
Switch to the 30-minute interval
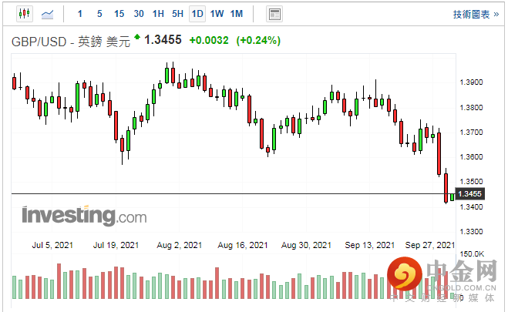point(139,14)
